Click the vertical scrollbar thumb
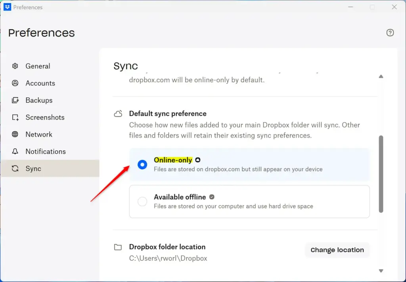The height and width of the screenshot is (282, 406). [x=381, y=174]
